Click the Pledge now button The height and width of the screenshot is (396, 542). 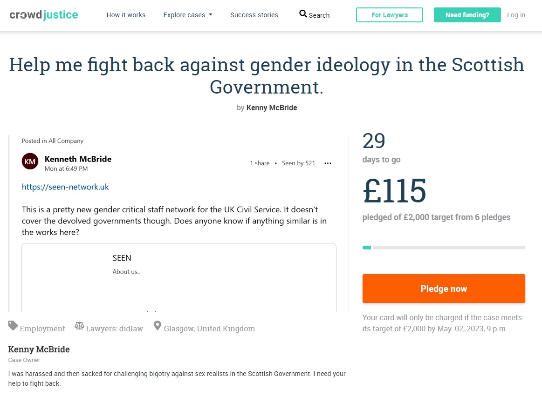444,289
